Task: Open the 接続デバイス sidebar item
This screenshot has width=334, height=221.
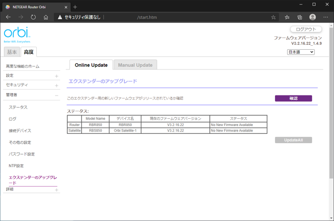Action: [20, 130]
